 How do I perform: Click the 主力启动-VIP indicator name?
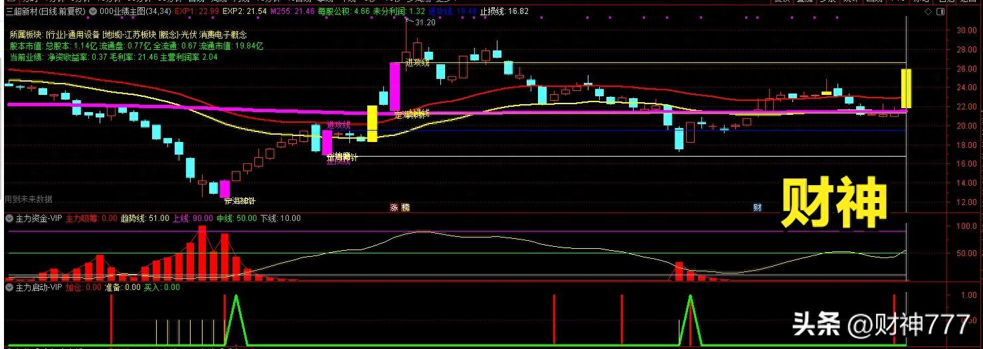click(x=39, y=288)
